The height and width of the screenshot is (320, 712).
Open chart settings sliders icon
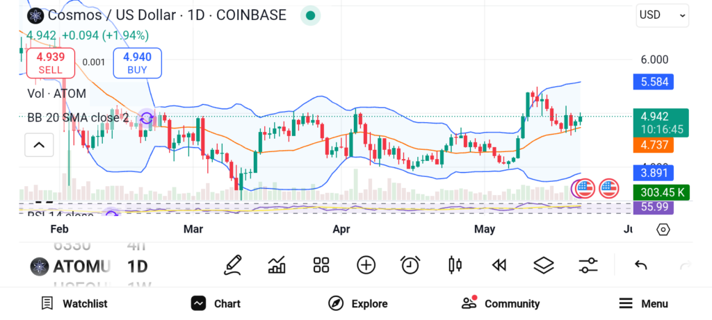588,265
